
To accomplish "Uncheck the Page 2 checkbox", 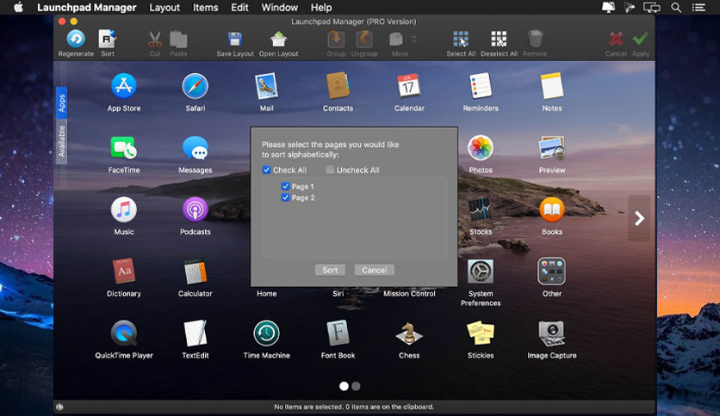I will 285,198.
